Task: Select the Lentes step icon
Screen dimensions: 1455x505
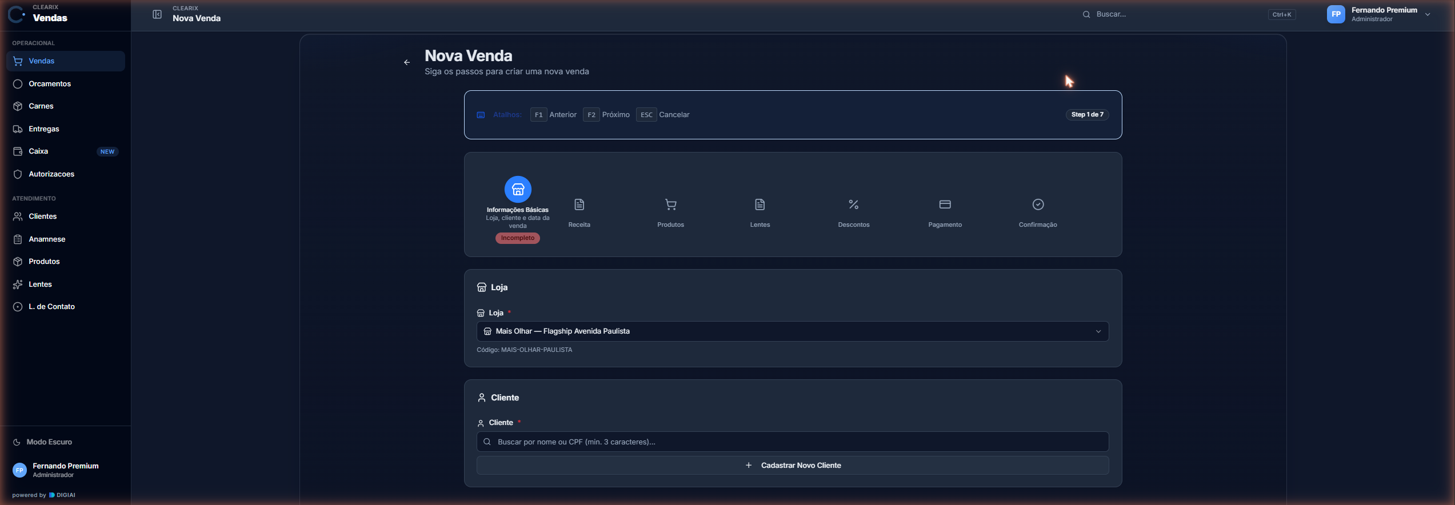Action: pos(760,205)
